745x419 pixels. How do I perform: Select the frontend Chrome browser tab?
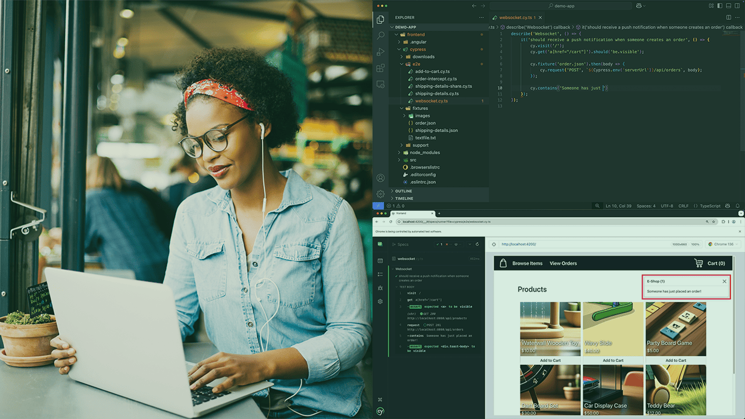pyautogui.click(x=412, y=214)
